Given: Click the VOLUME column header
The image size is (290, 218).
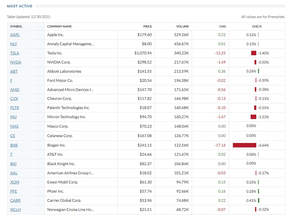Looking at the screenshot, I should click(182, 26).
